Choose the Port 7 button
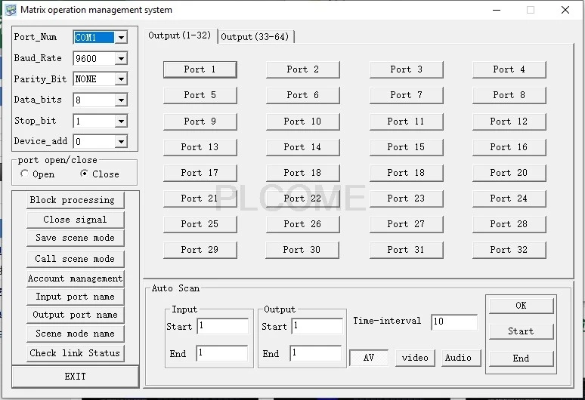Screen dimensions: 585x400 407,95
